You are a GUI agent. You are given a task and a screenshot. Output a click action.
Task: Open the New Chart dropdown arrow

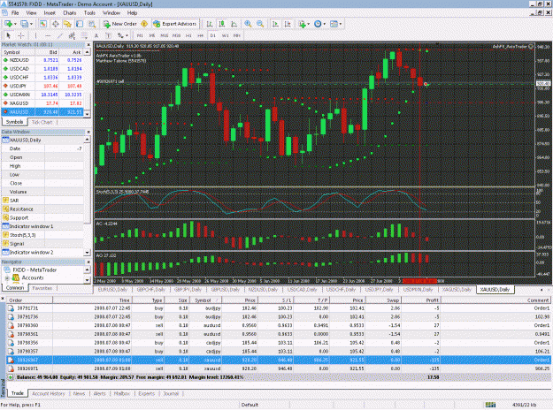coord(15,24)
